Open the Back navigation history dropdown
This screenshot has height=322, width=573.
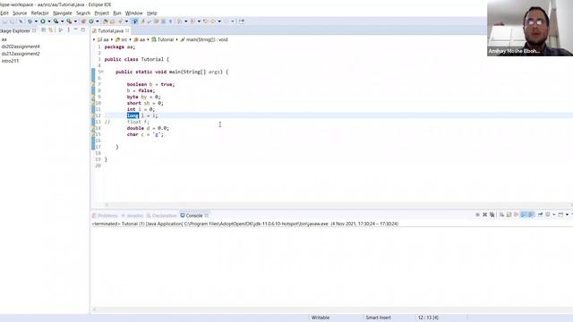[219, 21]
